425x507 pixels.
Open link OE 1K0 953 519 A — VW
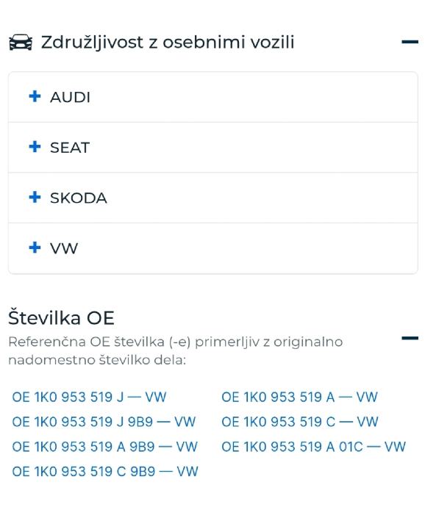coord(299,397)
